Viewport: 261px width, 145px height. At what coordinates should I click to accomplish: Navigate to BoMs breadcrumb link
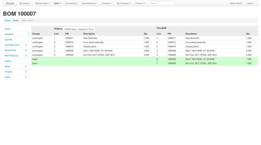click(16, 21)
